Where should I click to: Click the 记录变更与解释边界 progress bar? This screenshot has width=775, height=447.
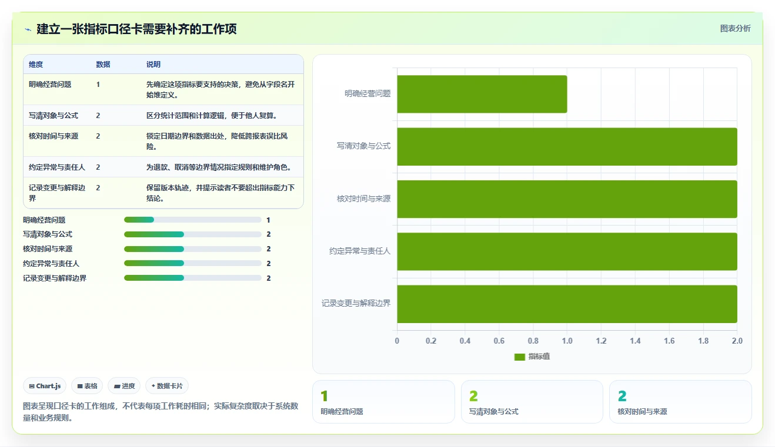tap(193, 278)
